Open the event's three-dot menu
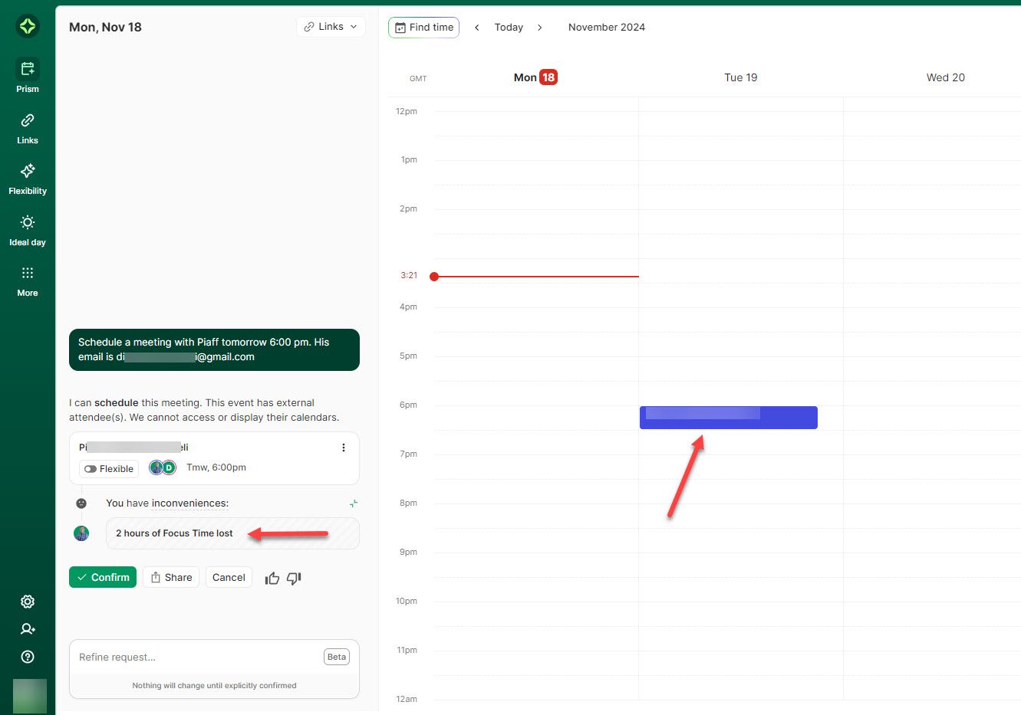Screen dimensions: 1021x715 344,447
